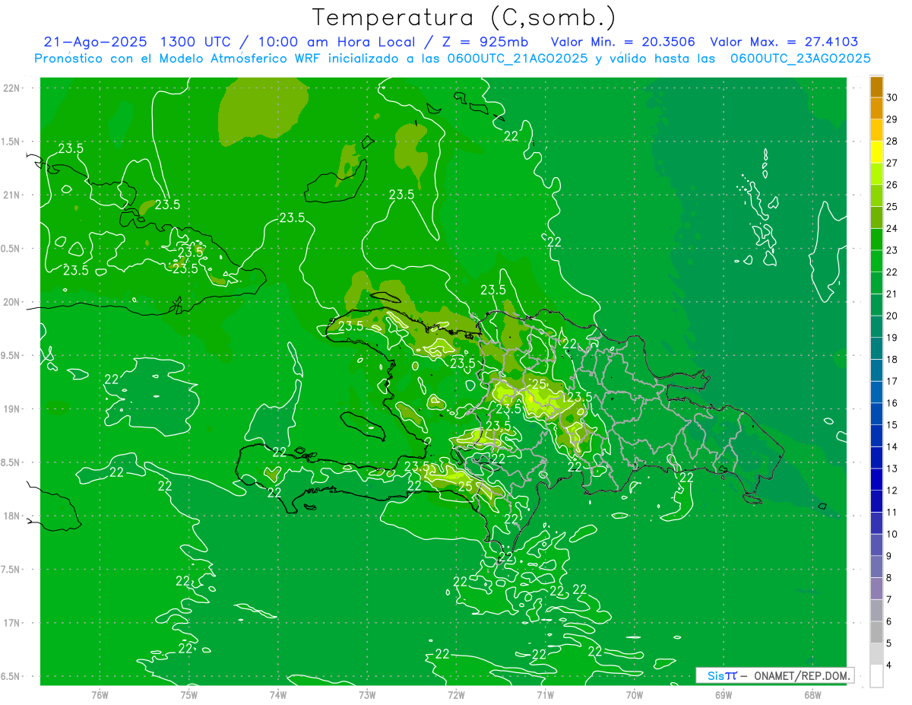Click the "21N" latitude axis label
Image resolution: width=912 pixels, height=705 pixels.
point(11,195)
